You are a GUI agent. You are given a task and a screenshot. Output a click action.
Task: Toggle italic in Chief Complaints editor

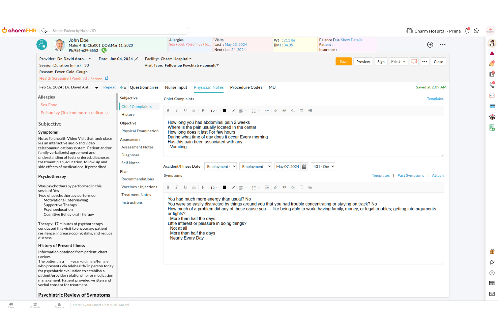click(176, 111)
